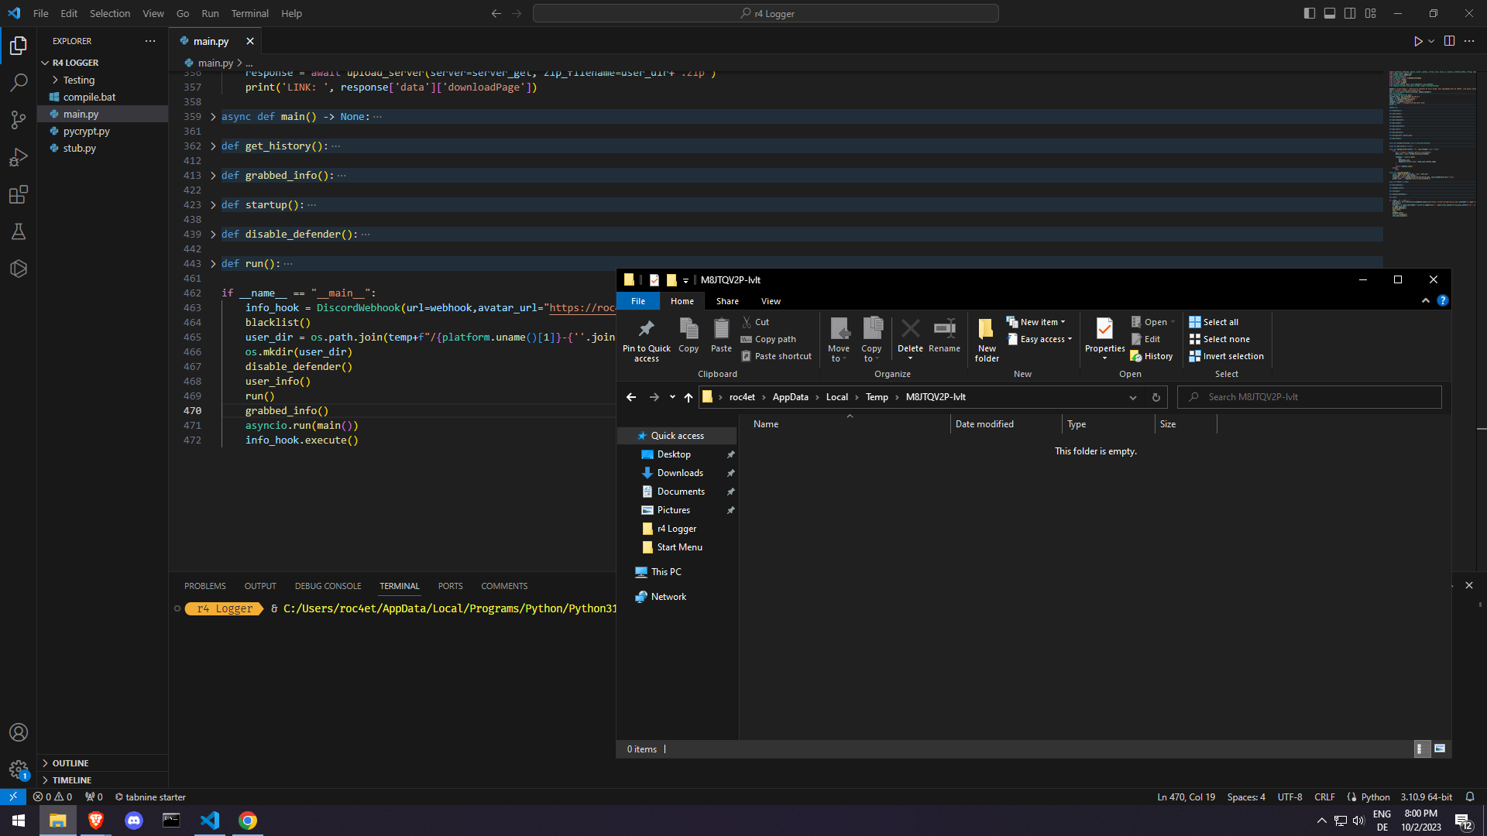Open the View ribbon tab in File Explorer
Viewport: 1487px width, 836px height.
771,301
